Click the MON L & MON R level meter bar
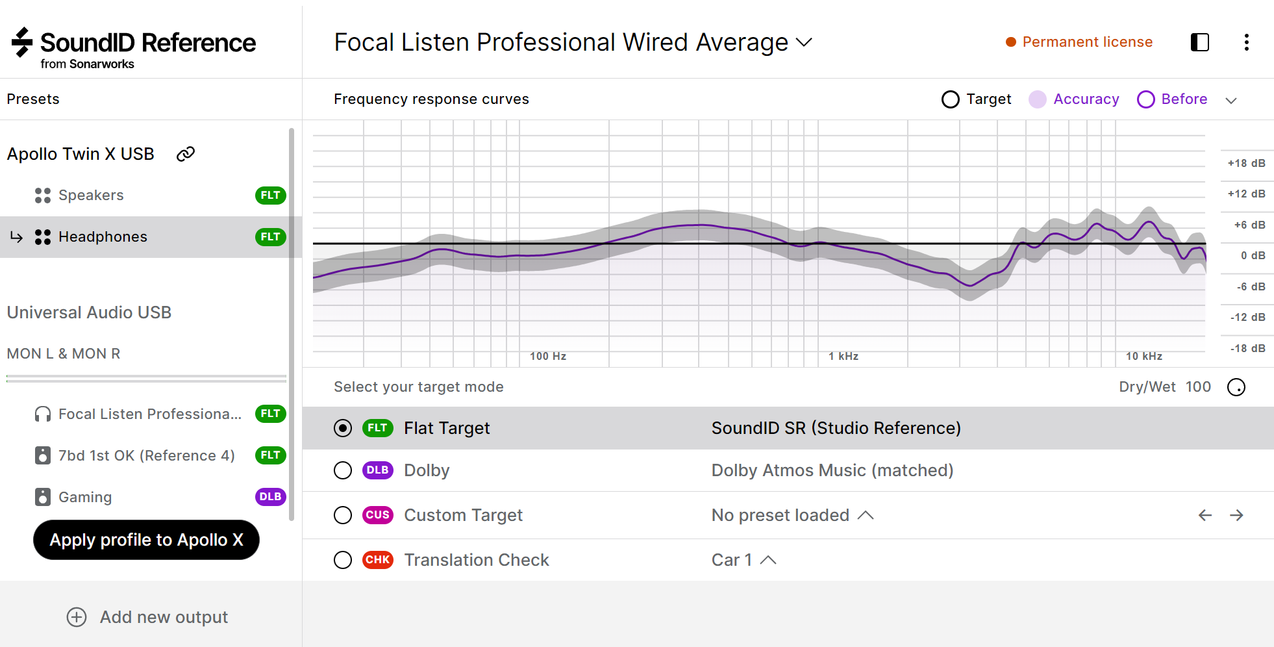Screen dimensions: 1274x647 click(146, 379)
